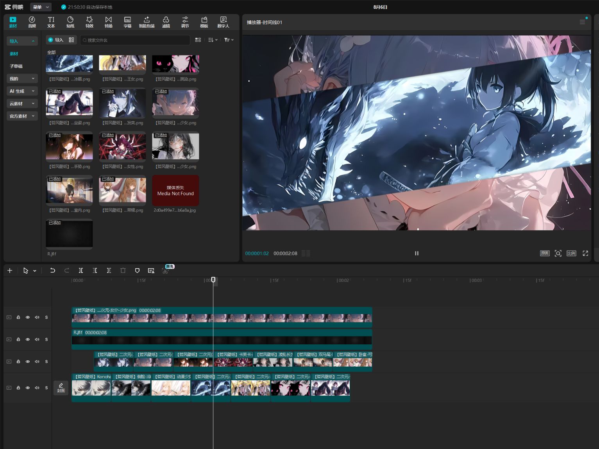Click the player zoom-to-fit focus icon
Image resolution: width=599 pixels, height=449 pixels.
558,253
